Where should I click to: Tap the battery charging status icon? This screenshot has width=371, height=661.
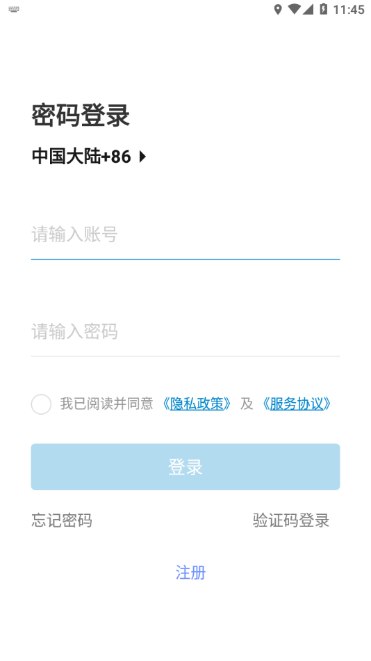coord(324,9)
